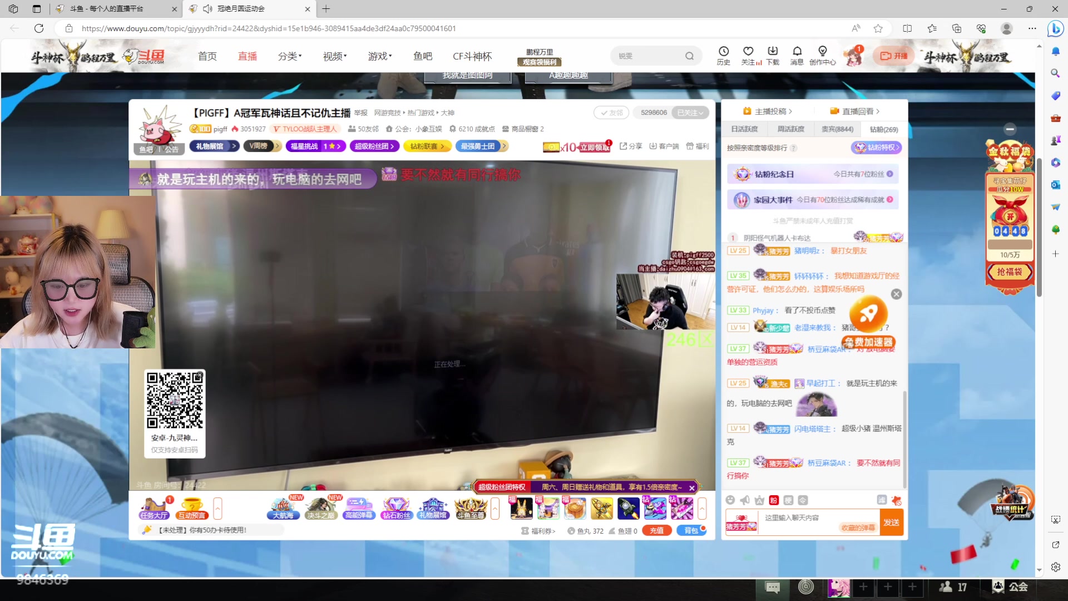Open 决斗之巅 game icon
The width and height of the screenshot is (1068, 601).
[x=321, y=508]
